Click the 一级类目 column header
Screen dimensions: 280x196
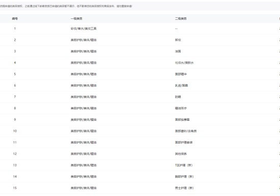click(x=76, y=18)
